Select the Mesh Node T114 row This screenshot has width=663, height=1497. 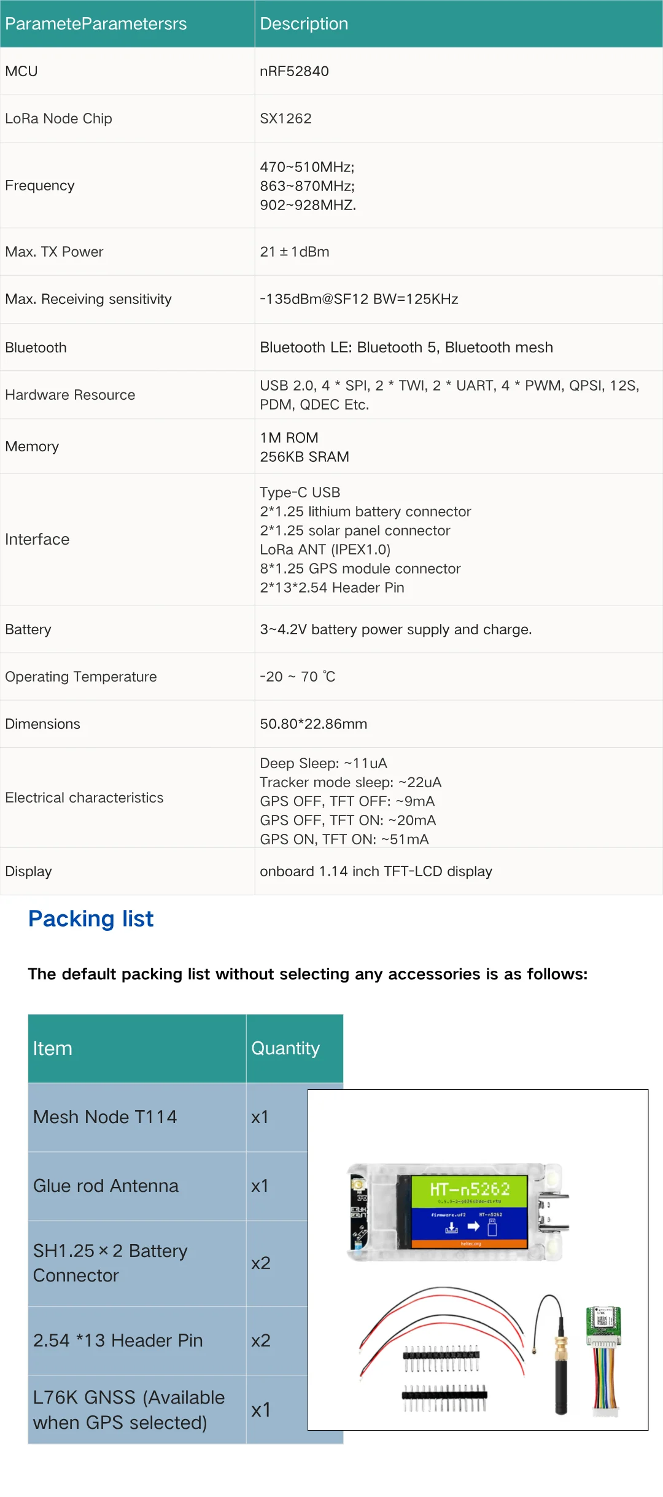pyautogui.click(x=168, y=1117)
